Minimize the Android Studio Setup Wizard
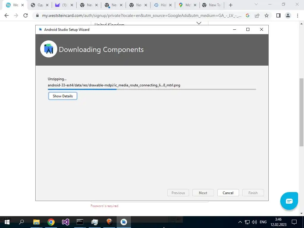The width and height of the screenshot is (304, 228). (x=235, y=29)
